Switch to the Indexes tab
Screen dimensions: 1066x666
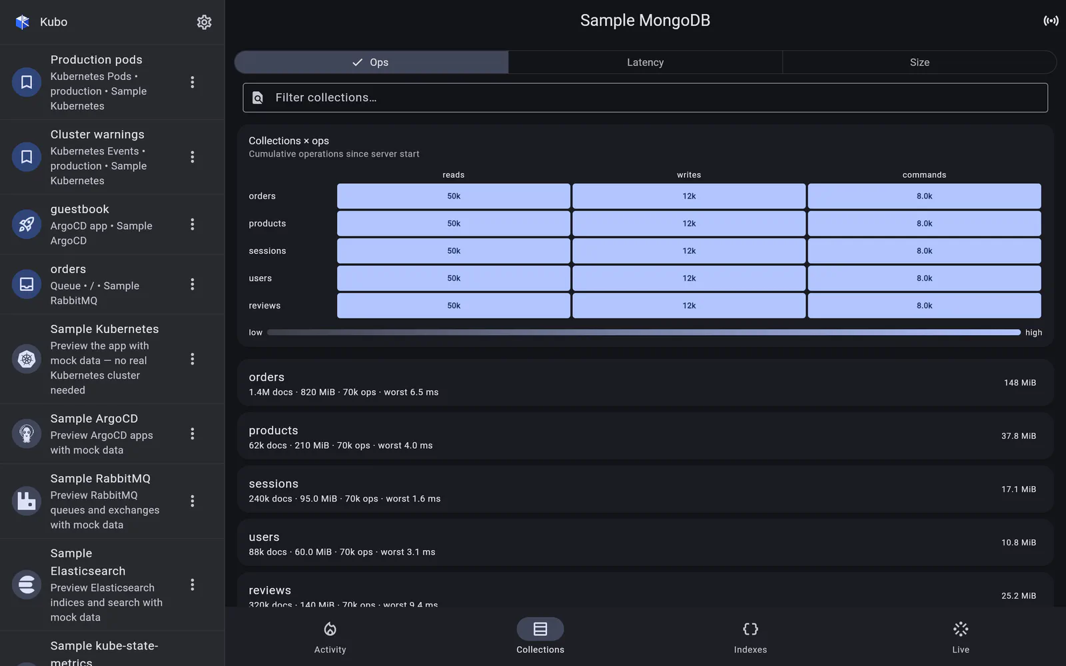click(x=750, y=636)
